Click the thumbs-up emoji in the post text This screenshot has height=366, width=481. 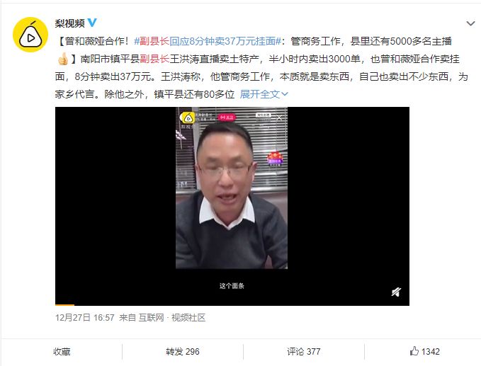pyautogui.click(x=63, y=59)
